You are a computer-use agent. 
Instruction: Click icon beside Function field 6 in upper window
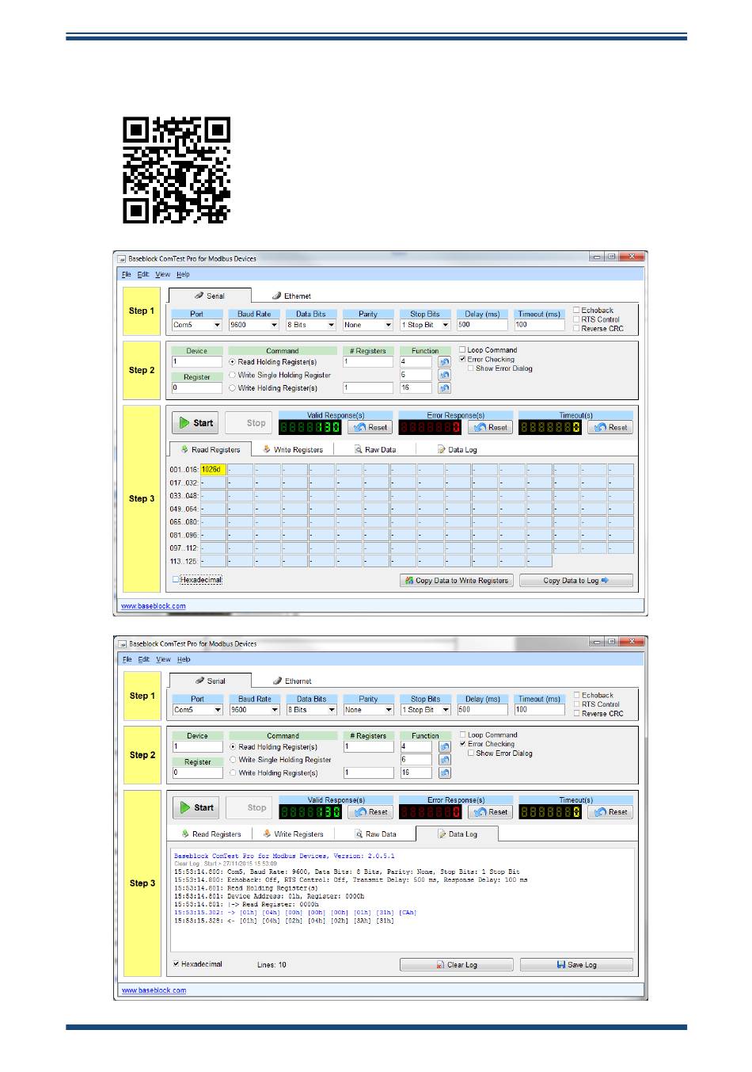(x=444, y=375)
